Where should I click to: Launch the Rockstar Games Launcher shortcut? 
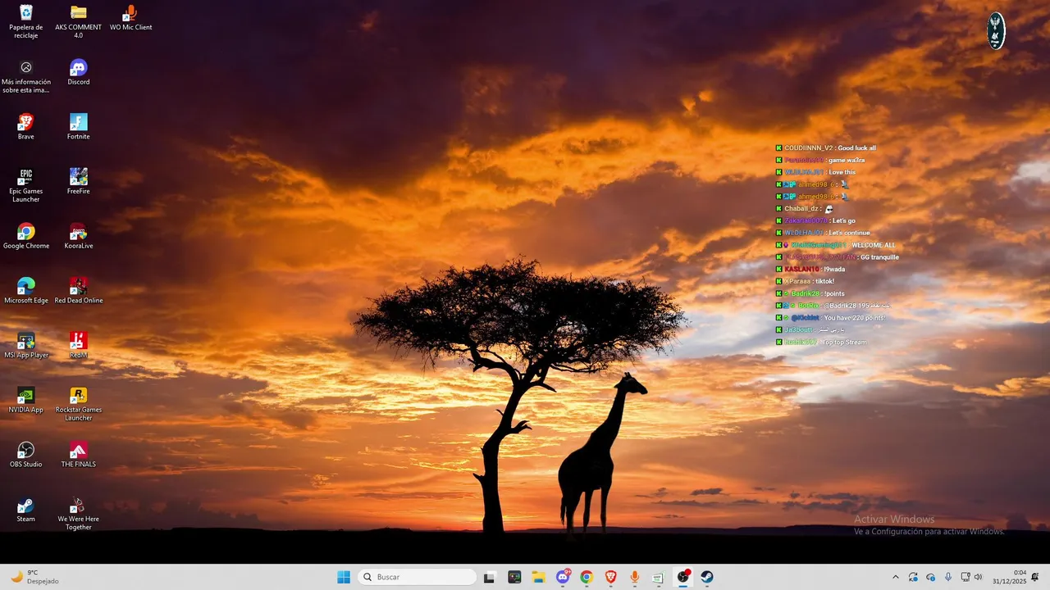[79, 404]
